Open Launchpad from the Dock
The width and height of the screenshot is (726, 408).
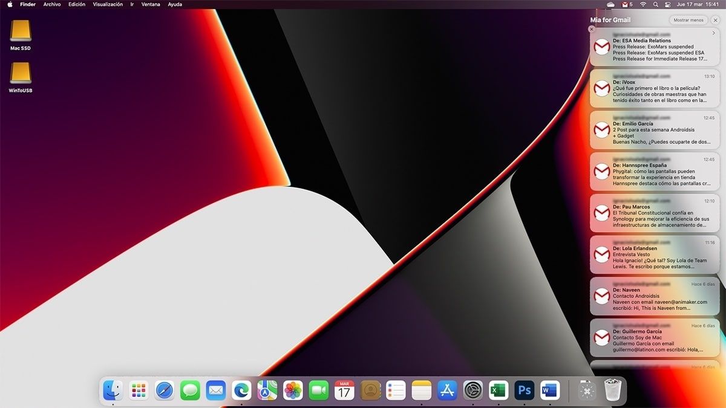(138, 391)
